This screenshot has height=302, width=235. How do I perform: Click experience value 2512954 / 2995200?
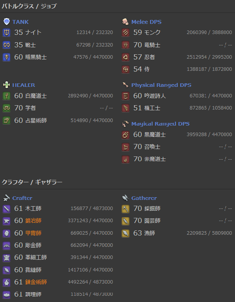click(x=210, y=57)
